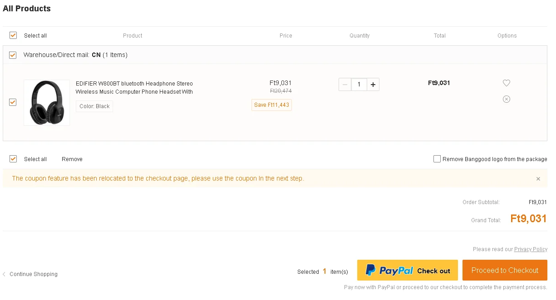This screenshot has height=300, width=556.
Task: Toggle the top Select all checkbox
Action: (13, 35)
